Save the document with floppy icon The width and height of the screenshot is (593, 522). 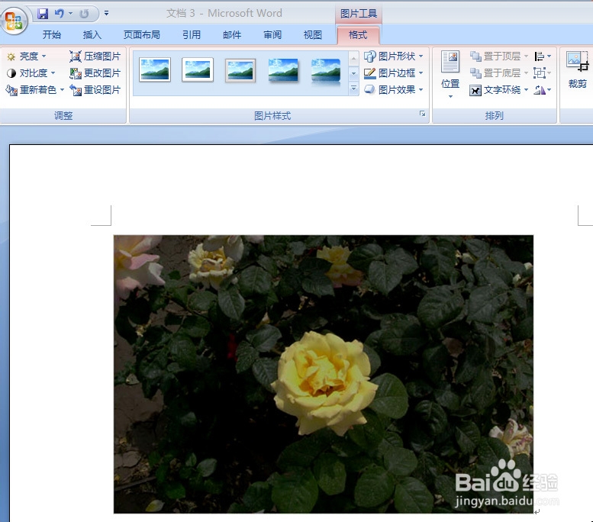tap(43, 14)
